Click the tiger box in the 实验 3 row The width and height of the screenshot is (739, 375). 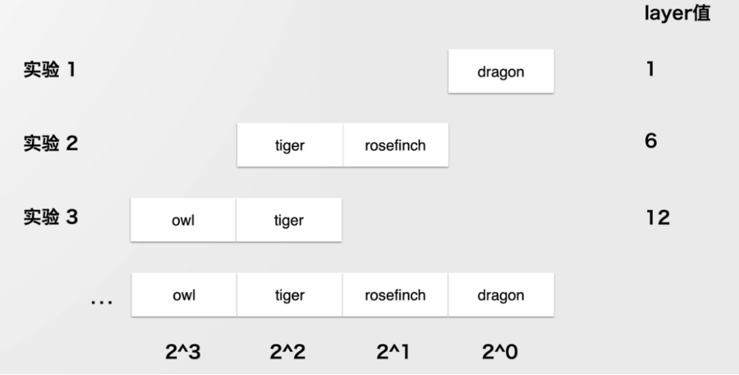pyautogui.click(x=289, y=220)
